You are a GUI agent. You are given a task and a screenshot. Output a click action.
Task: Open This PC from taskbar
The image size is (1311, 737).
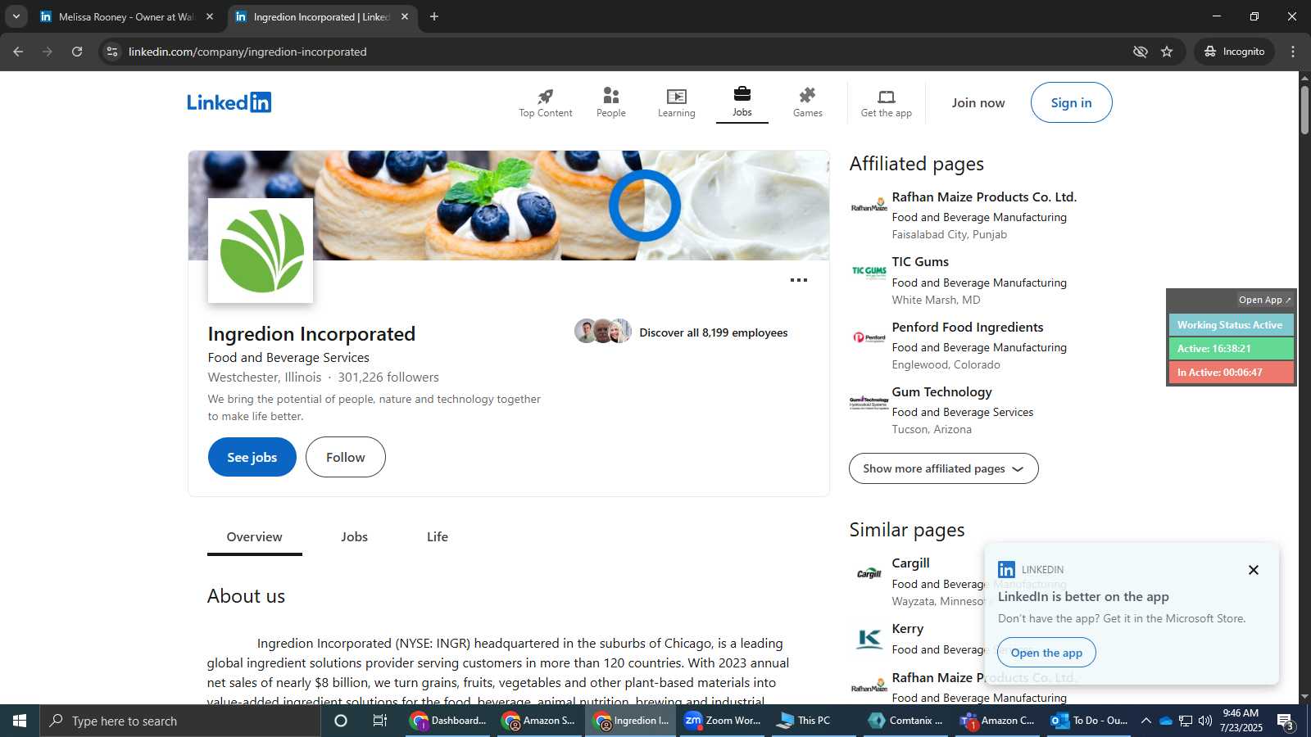pyautogui.click(x=814, y=721)
